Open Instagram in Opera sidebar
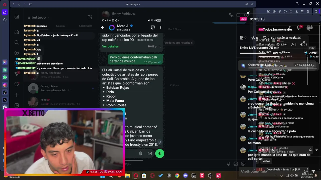Viewport: 321px width, 180px height. point(5,85)
